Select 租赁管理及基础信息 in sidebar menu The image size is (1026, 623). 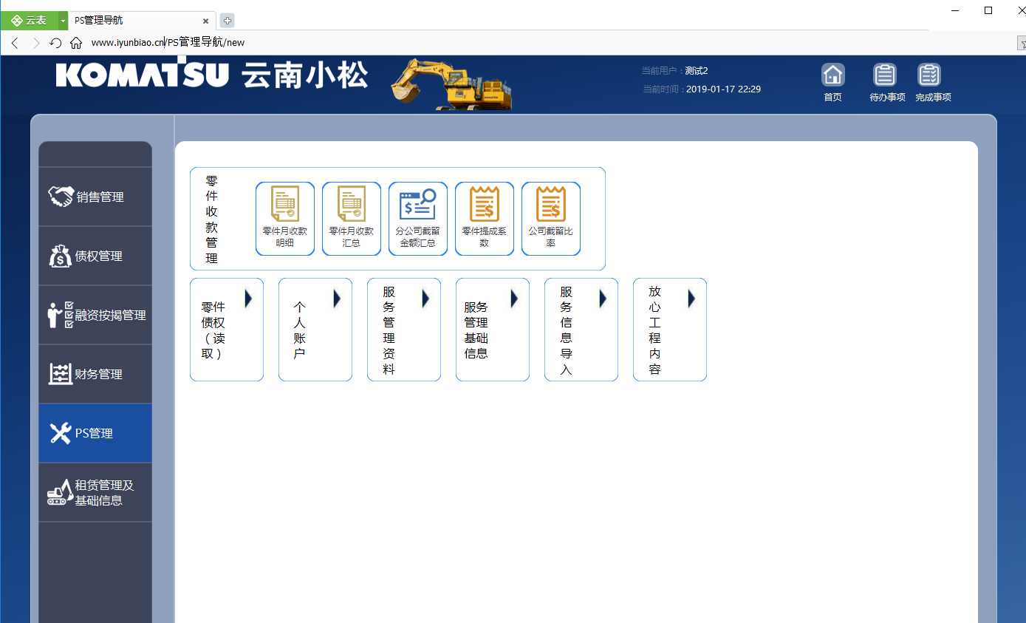pos(95,492)
